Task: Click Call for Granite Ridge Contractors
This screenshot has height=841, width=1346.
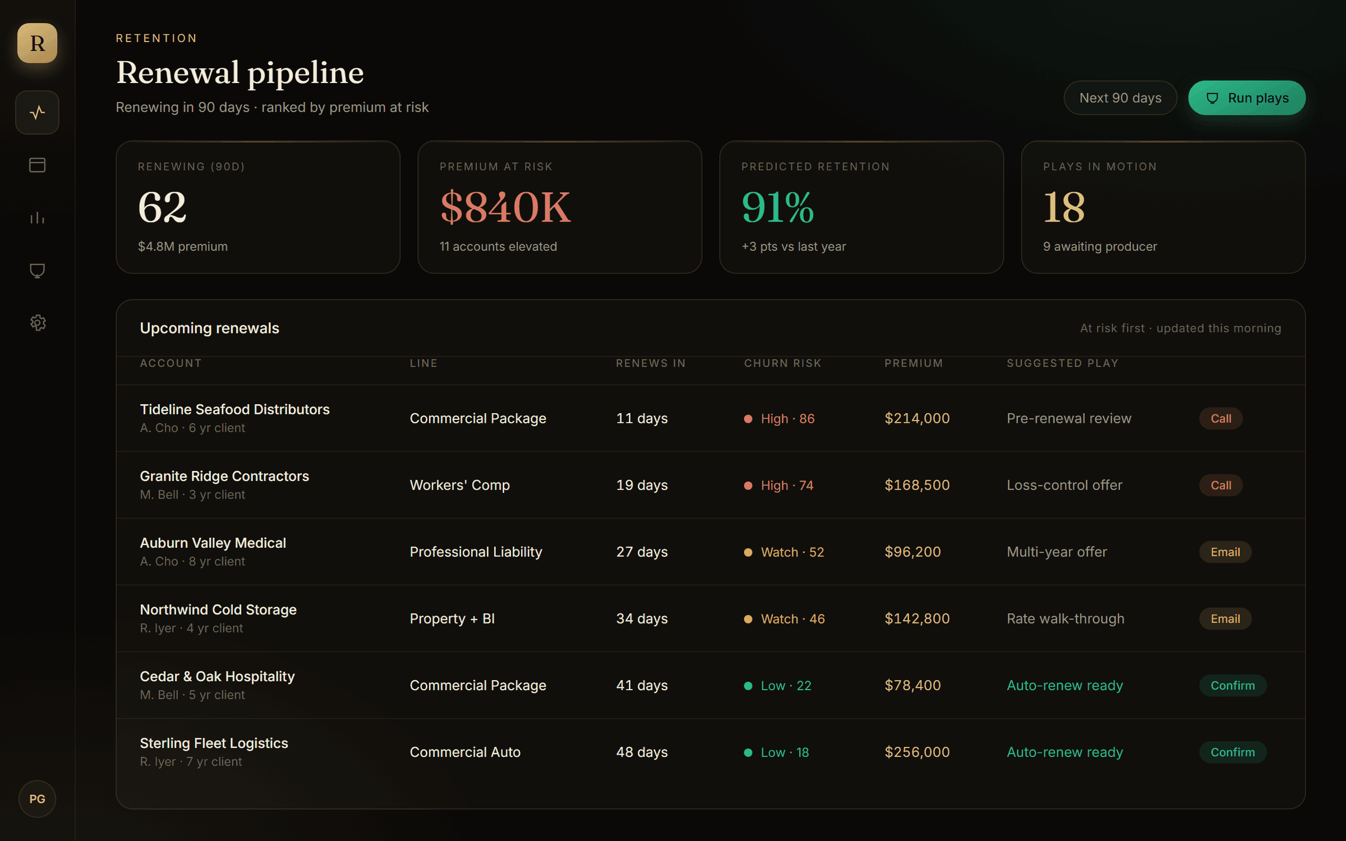Action: coord(1220,485)
